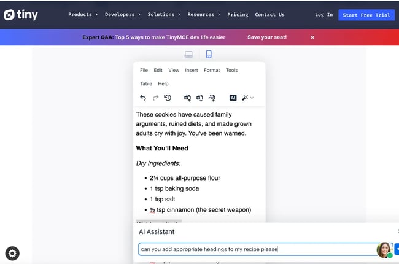399x264 pixels.
Task: Click the user avatar in AI prompt
Action: (384, 250)
